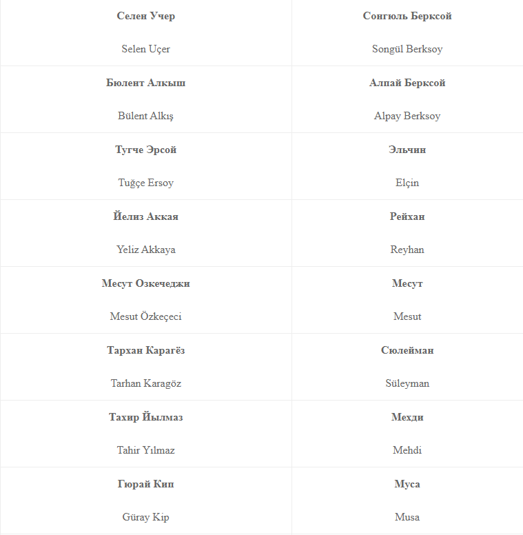Select the name Elçin
Viewport: 523px width, 535px height.
point(407,183)
